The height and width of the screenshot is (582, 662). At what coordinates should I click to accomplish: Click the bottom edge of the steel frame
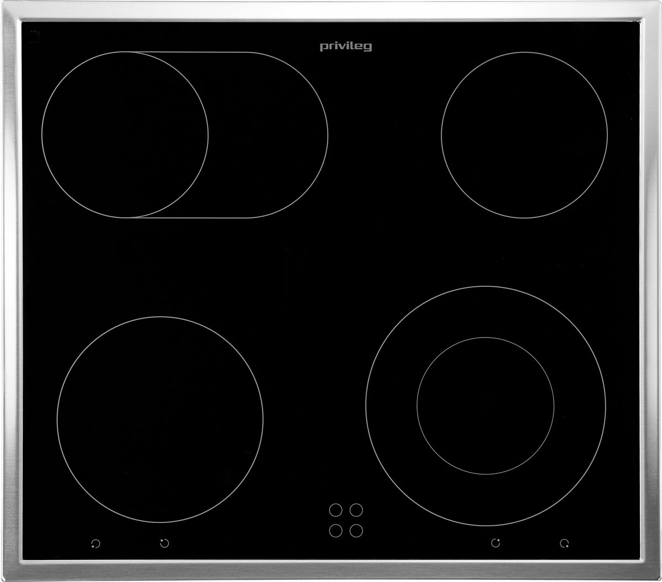tap(331, 568)
